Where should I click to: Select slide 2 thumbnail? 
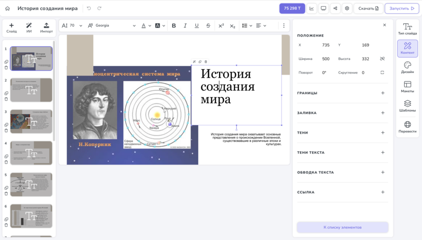click(x=31, y=90)
